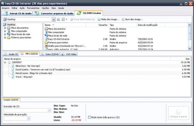Image resolution: width=194 pixels, height=126 pixels.
Task: Select Travis - Sing.mp3 row text
Action: click(24, 77)
